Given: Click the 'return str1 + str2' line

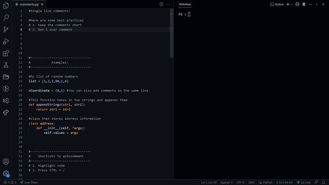Looking at the screenshot, I should pos(53,109).
